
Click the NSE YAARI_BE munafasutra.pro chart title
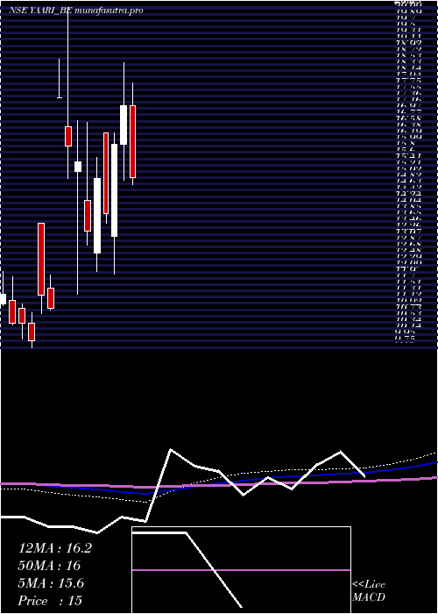click(76, 11)
